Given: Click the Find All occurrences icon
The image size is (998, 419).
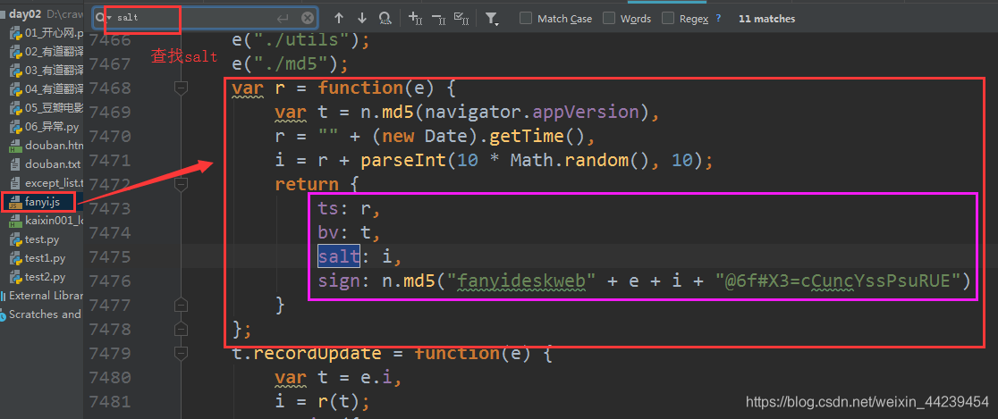Looking at the screenshot, I should point(385,19).
